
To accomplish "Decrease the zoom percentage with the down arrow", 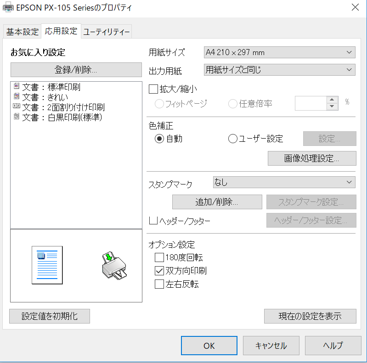I will (x=332, y=106).
